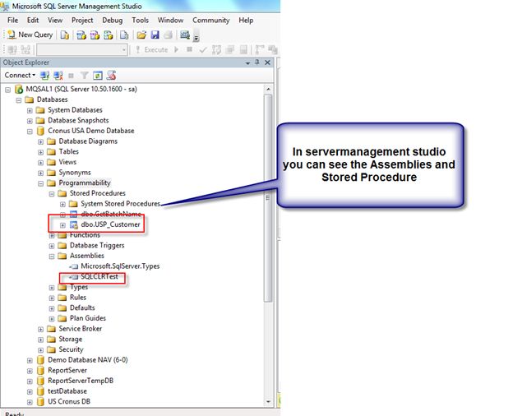Screen dimensions: 513x416
Task: Select the SQLCLRTest assembly
Action: click(99, 276)
